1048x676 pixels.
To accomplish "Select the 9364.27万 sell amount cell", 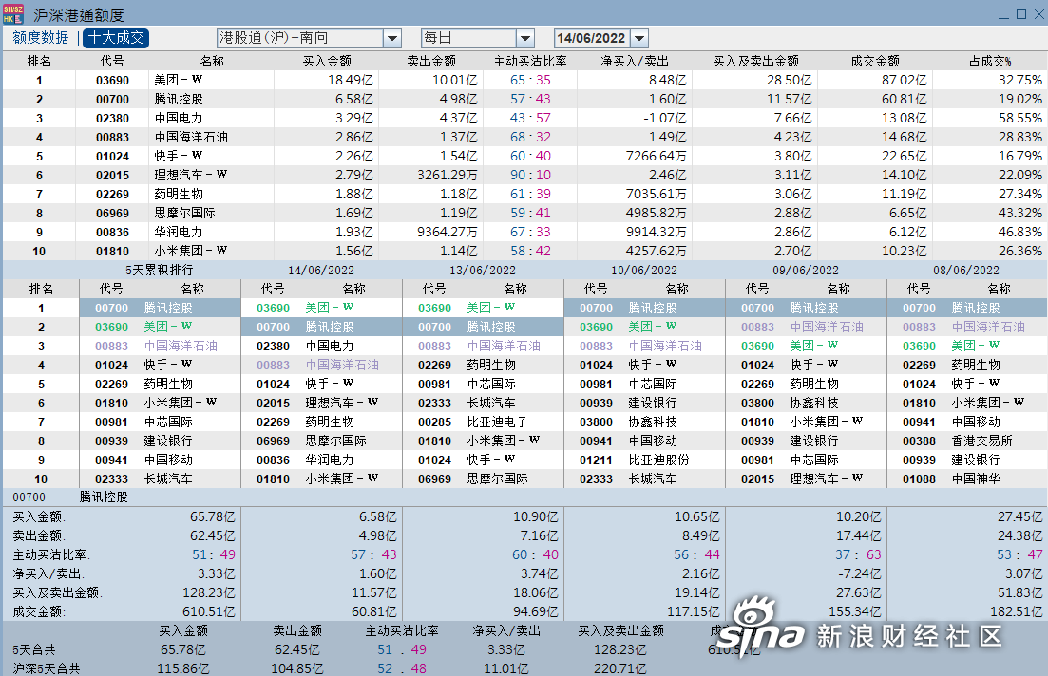I will coord(448,233).
